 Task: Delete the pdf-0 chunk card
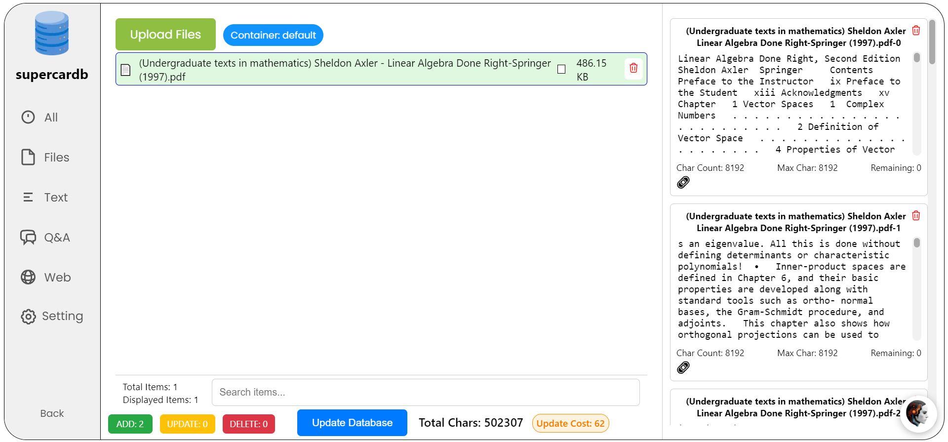916,31
